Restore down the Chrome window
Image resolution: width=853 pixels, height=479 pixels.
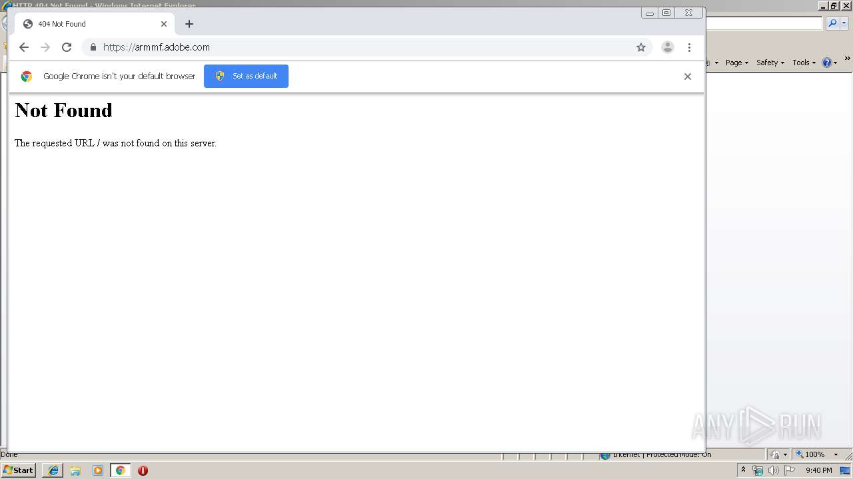click(666, 13)
